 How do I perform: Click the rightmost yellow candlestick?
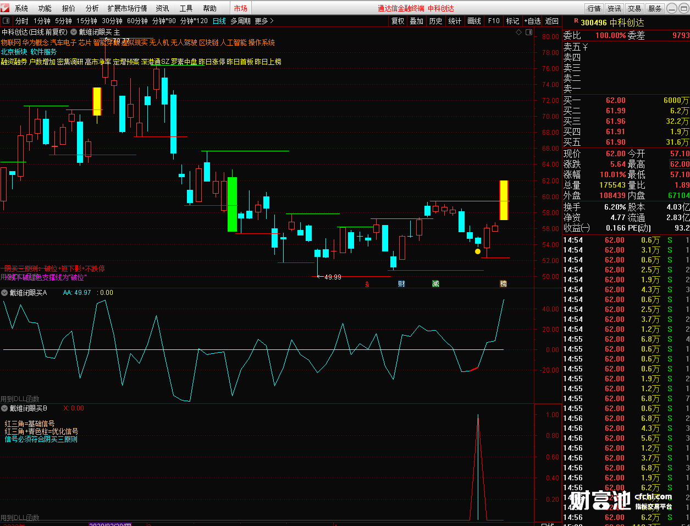pos(504,200)
